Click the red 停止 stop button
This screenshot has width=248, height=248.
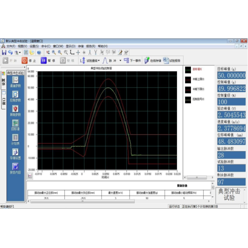29,61
